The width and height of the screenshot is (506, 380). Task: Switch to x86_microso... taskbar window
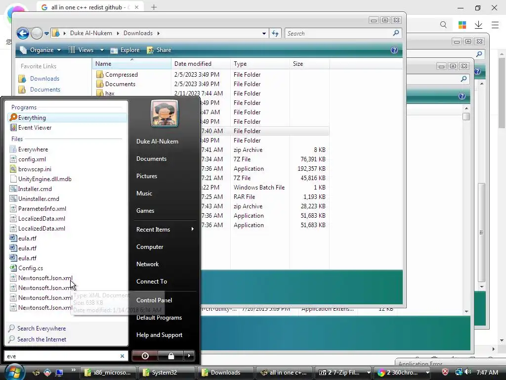click(x=108, y=373)
